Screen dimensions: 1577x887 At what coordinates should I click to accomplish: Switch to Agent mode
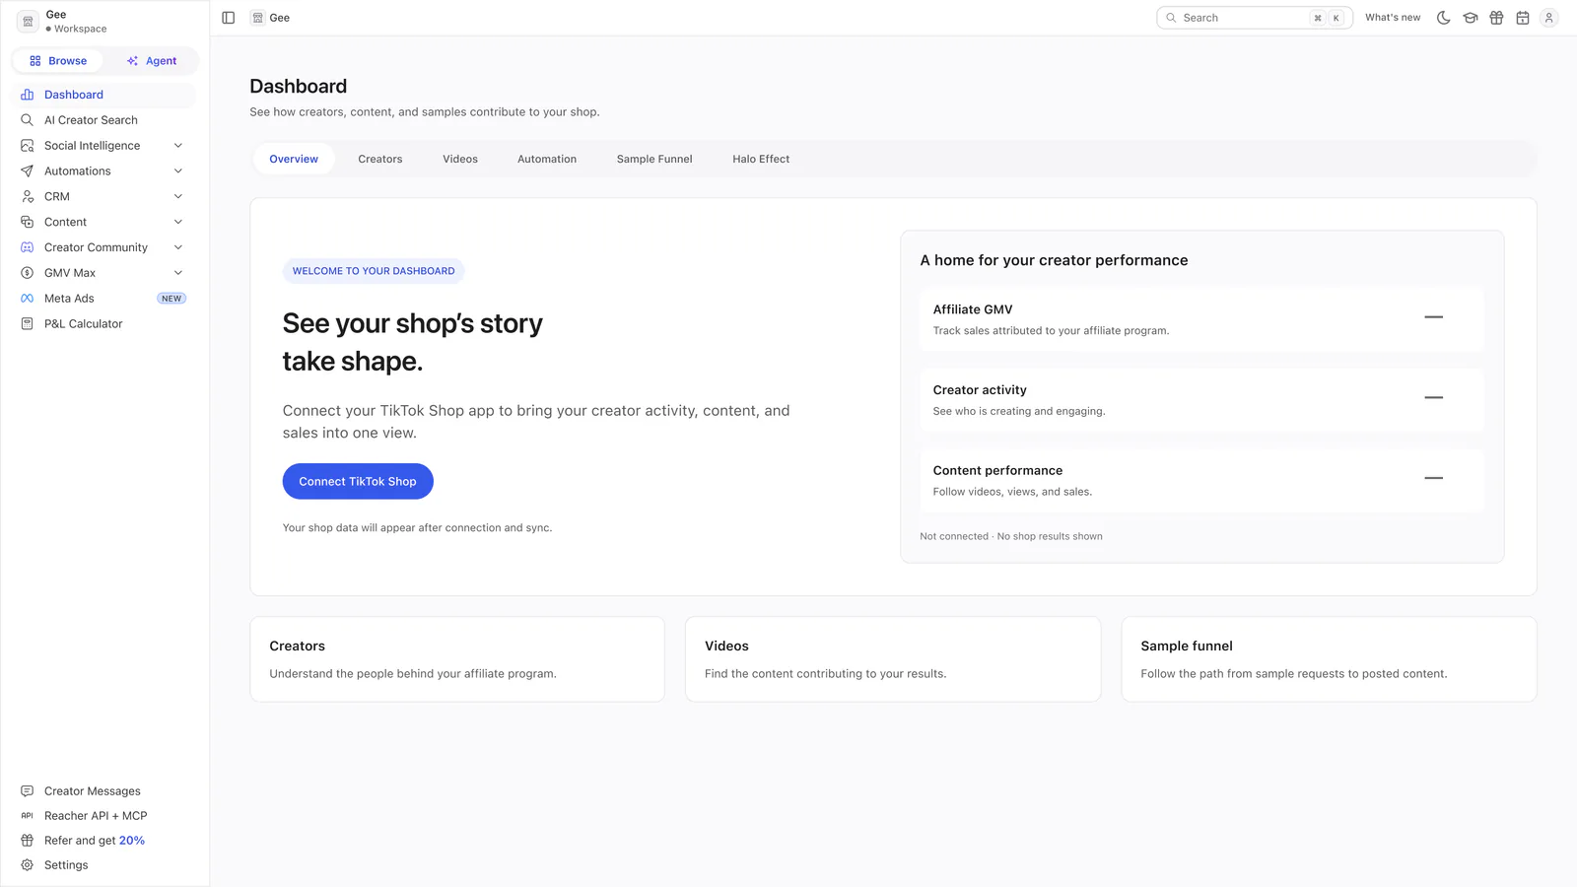pos(152,61)
